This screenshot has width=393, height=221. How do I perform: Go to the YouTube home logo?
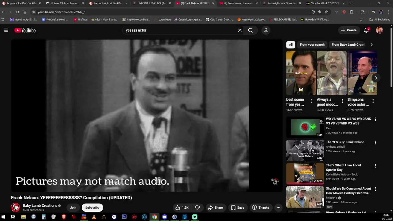(25, 30)
